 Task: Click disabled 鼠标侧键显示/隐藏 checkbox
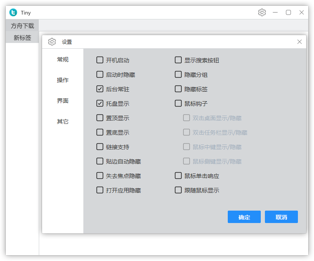pyautogui.click(x=187, y=161)
